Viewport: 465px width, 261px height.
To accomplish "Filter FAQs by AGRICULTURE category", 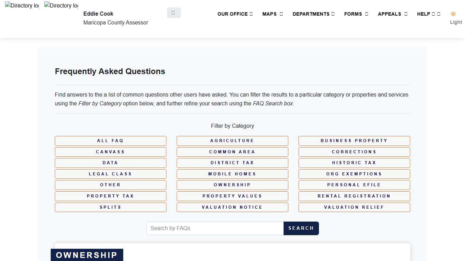I will [232, 140].
